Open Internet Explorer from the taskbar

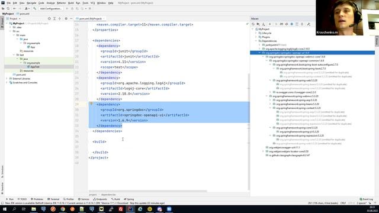tap(140, 209)
